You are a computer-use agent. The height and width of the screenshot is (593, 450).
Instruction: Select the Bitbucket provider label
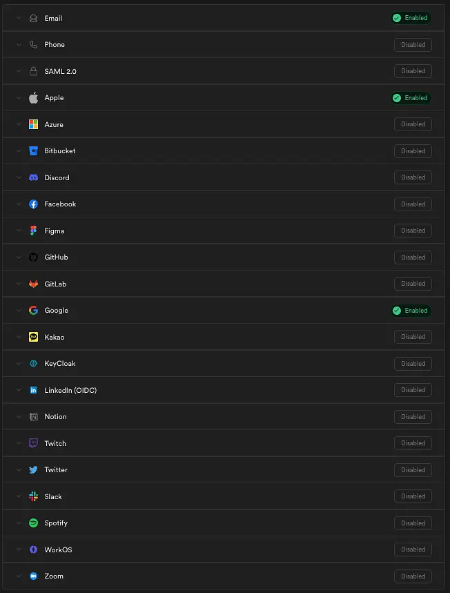(60, 151)
